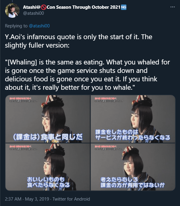Viewport: 180px width, 206px height.
Task: Click the blue NG emoji badge
Action: click(x=123, y=7)
